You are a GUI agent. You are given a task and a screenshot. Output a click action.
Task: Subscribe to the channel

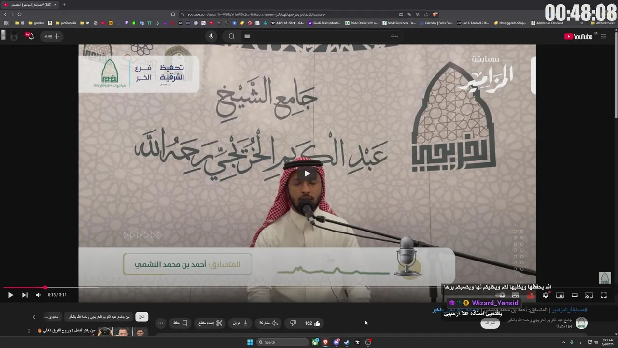coord(491,323)
